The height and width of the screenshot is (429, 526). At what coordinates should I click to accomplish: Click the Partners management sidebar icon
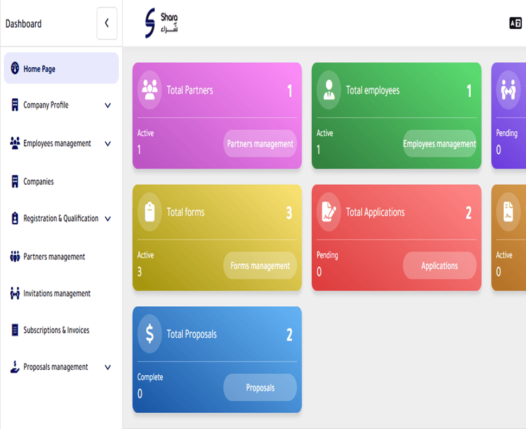tap(15, 256)
